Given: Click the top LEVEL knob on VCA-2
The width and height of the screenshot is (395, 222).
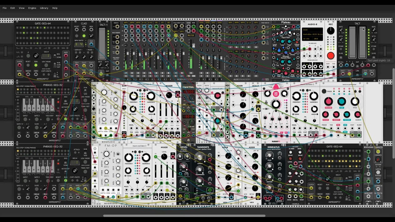Looking at the screenshot, I should pos(255,94).
